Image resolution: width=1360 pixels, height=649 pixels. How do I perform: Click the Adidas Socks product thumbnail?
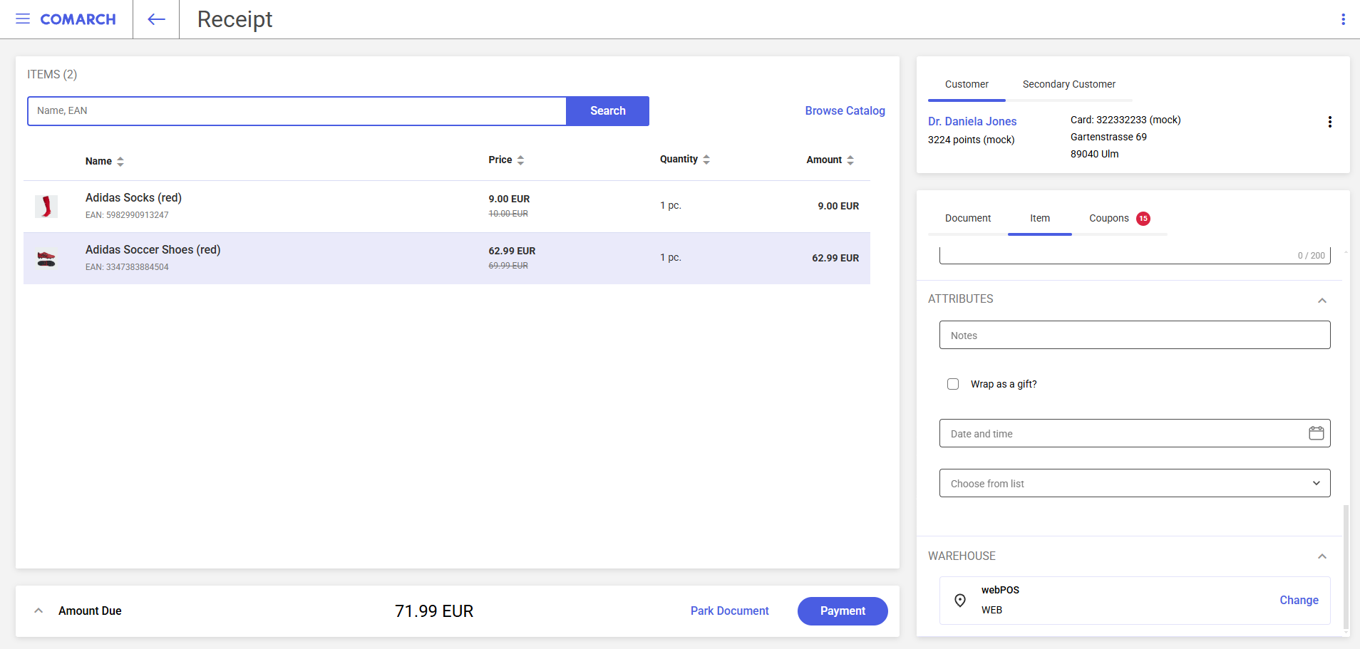click(46, 207)
